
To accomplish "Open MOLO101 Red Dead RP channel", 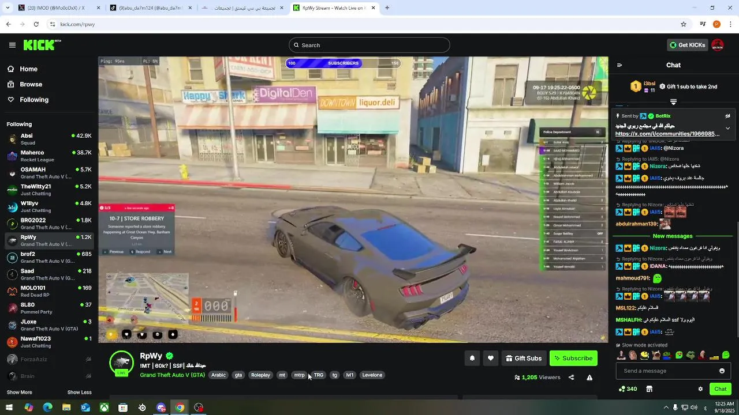I will pyautogui.click(x=48, y=291).
